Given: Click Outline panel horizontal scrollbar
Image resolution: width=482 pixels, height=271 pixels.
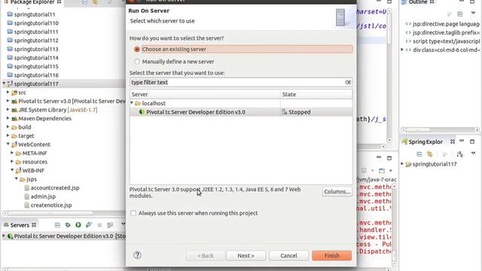Looking at the screenshot, I should tap(418, 129).
